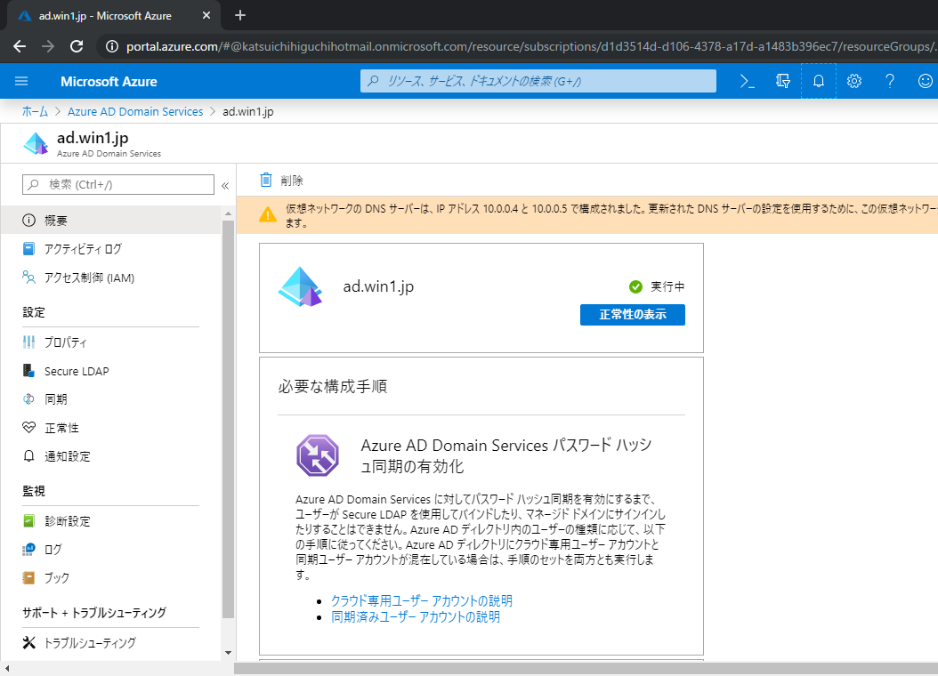Click the sidebar scroll down arrow

228,653
